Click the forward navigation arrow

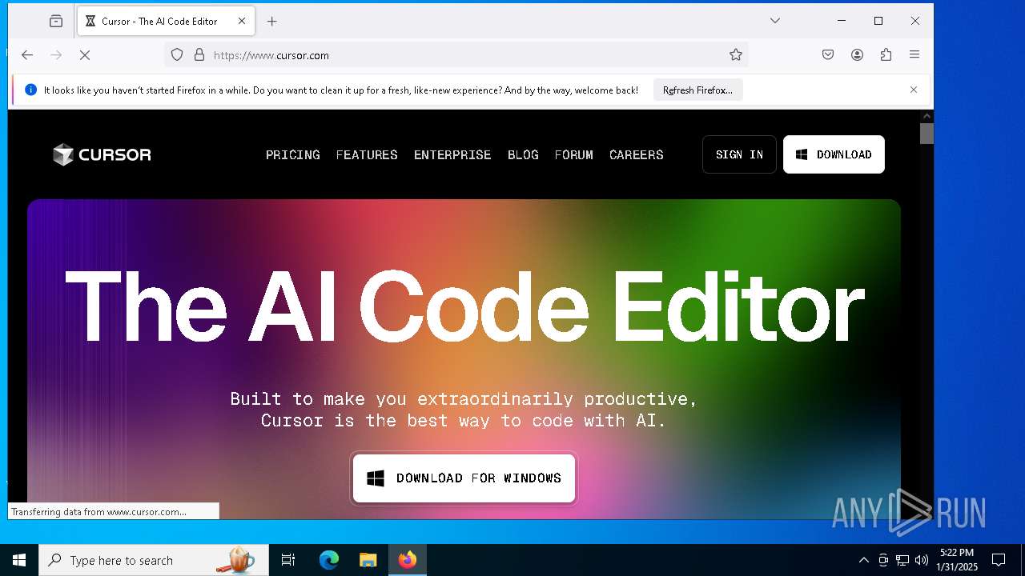[x=56, y=55]
